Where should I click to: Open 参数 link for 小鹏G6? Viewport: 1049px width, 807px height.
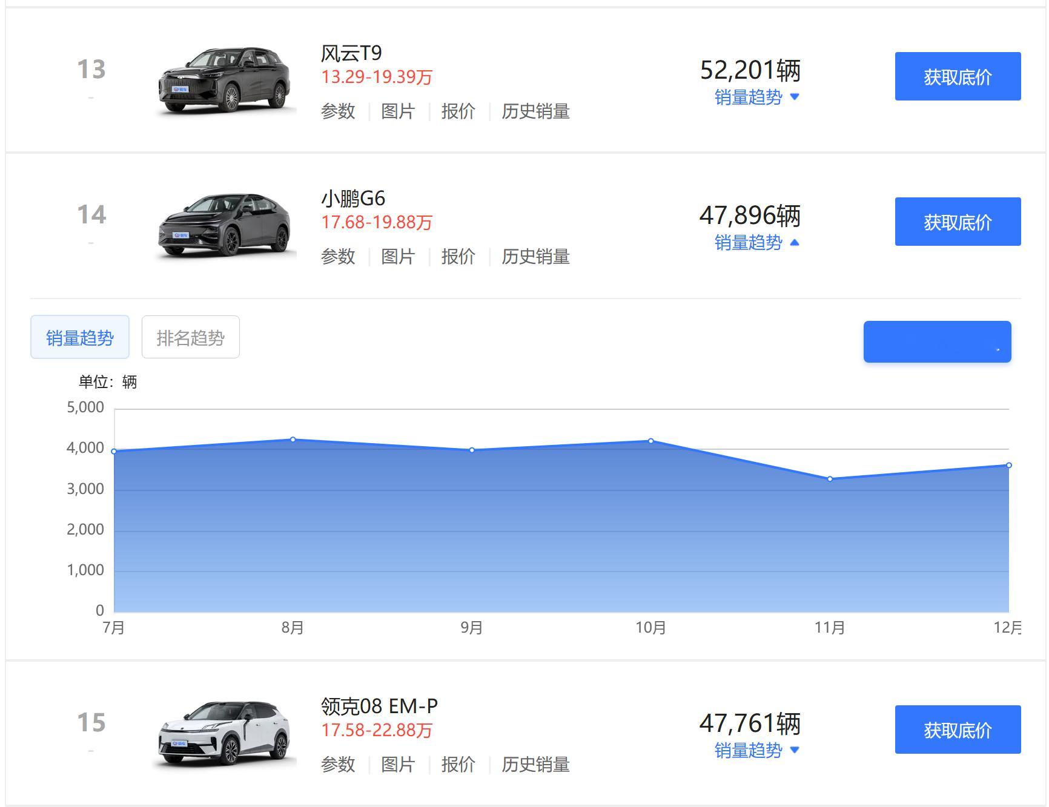pyautogui.click(x=338, y=257)
